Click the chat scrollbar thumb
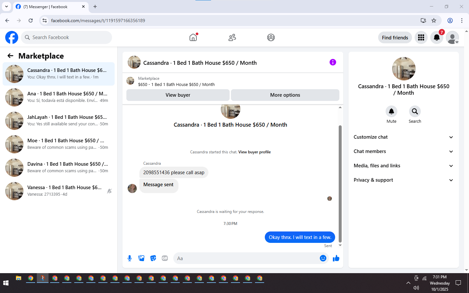Viewport: 469px width, 293px height. coord(340,184)
